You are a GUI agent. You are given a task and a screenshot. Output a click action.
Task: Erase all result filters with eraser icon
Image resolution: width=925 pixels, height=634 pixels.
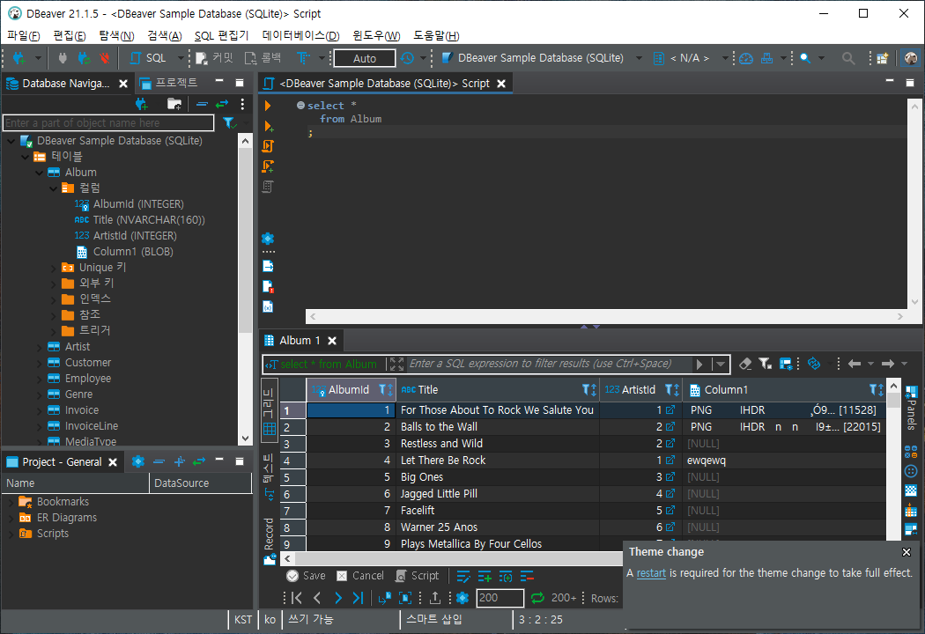click(744, 364)
